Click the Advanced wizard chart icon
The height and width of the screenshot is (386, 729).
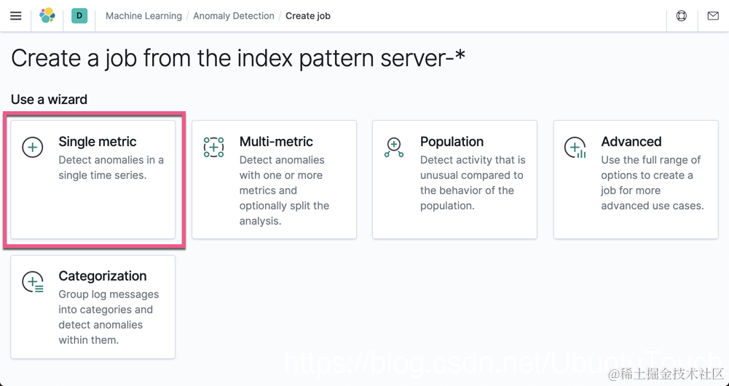point(575,148)
